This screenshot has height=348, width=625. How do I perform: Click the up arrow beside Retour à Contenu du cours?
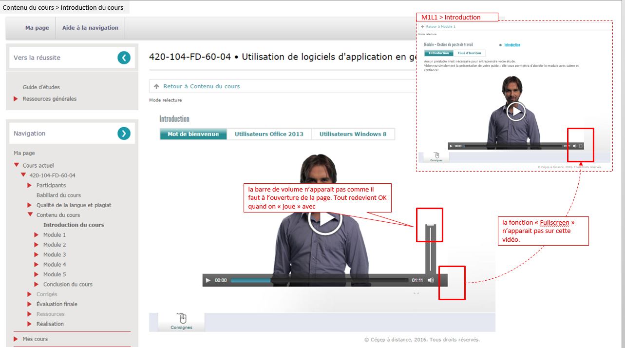[156, 86]
